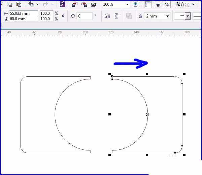Image resolution: width=202 pixels, height=175 pixels.
Task: Click the Publish to PDF icon
Action: (94, 4)
